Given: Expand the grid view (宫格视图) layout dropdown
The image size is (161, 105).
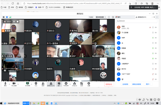Looking at the screenshot, I should tap(101, 17).
